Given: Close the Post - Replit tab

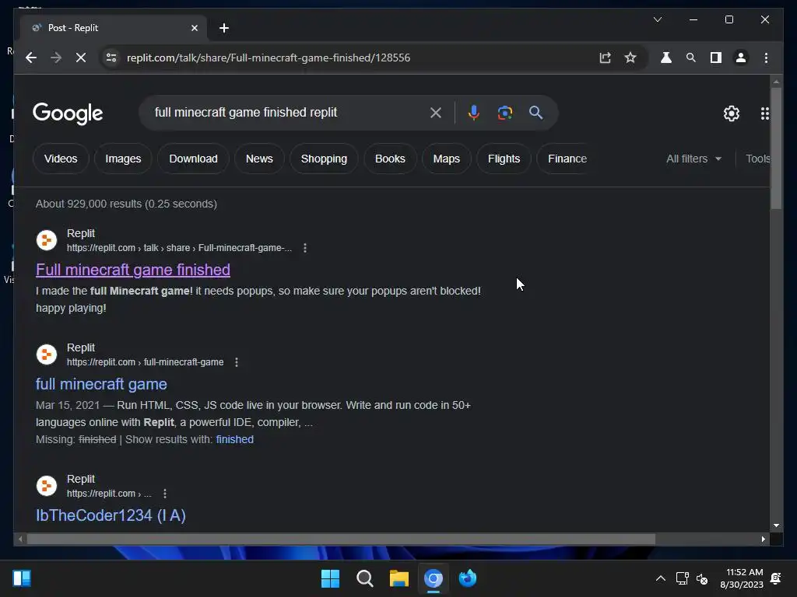Looking at the screenshot, I should pos(194,28).
